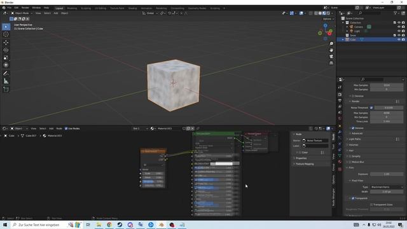Toggle the Render Denoise checkbox

[x=353, y=128]
